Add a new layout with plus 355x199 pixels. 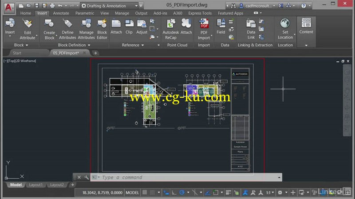pyautogui.click(x=72, y=185)
